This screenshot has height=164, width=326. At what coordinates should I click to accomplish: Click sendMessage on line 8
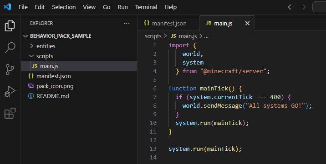point(223,106)
